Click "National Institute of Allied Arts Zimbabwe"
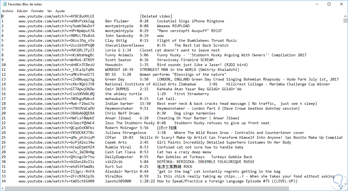 151,84
